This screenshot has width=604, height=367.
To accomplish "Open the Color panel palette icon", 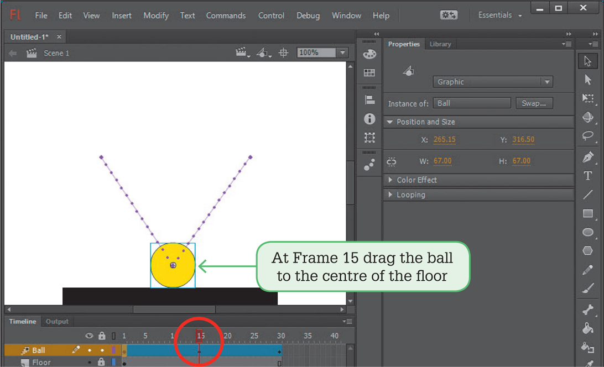I will coord(369,54).
